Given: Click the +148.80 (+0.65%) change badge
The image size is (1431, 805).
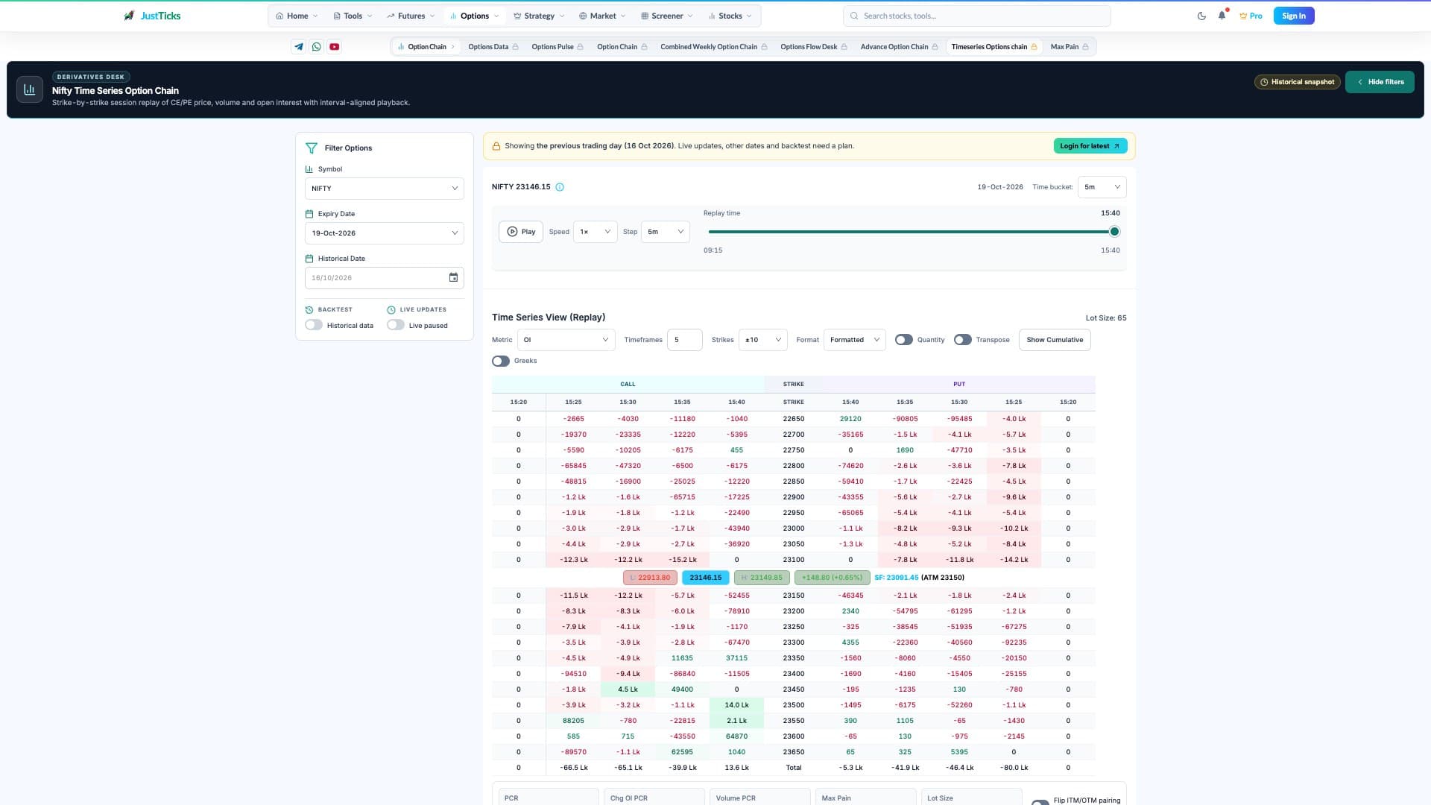Looking at the screenshot, I should pyautogui.click(x=832, y=578).
